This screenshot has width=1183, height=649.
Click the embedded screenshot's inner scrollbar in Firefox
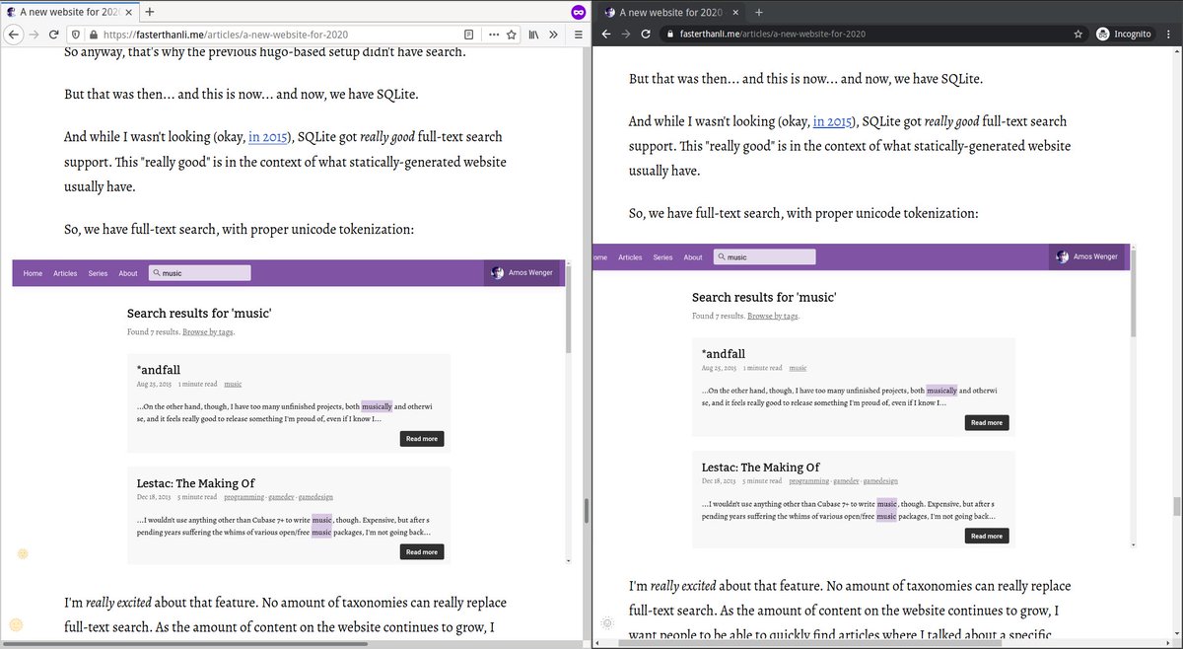(569, 311)
